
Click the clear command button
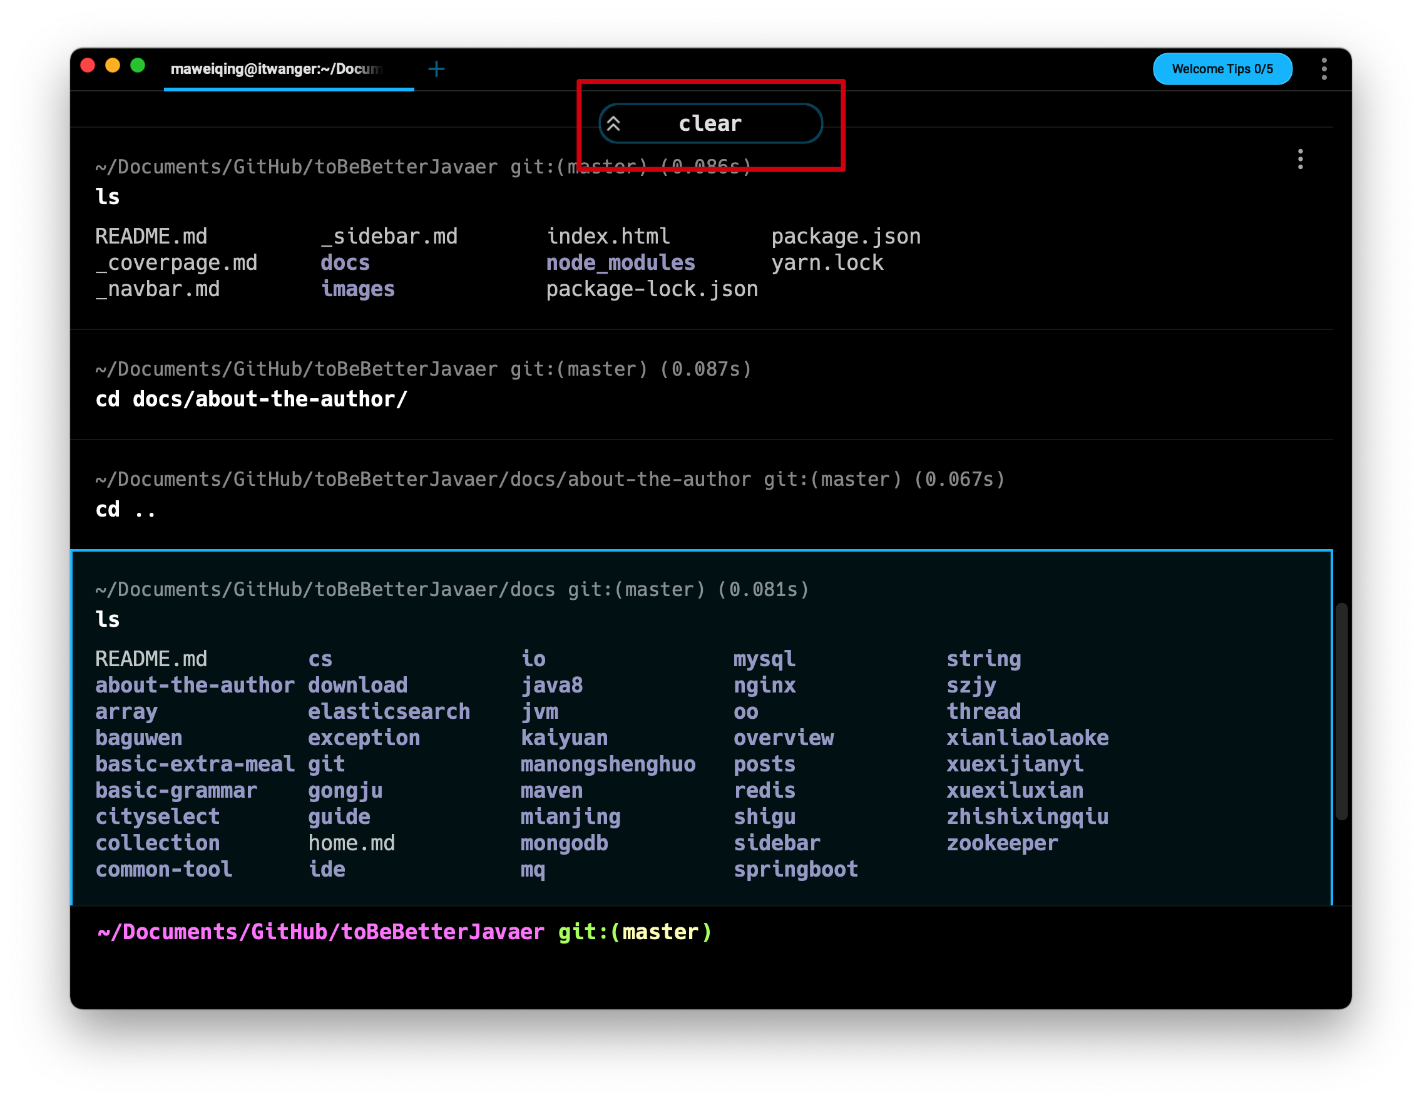pos(708,123)
